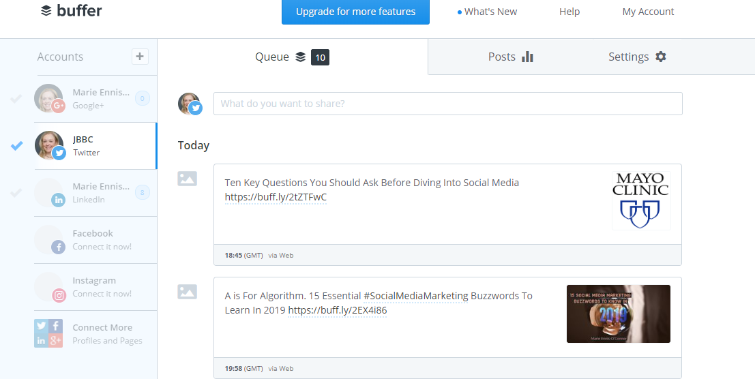The width and height of the screenshot is (755, 379).
Task: Switch to the Posts tab
Action: coord(510,57)
